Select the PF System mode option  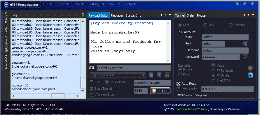pos(214,76)
